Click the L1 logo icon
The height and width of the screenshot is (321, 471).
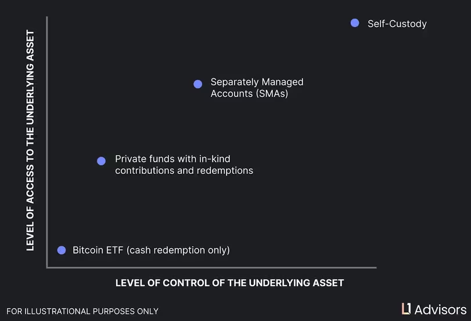(x=406, y=309)
